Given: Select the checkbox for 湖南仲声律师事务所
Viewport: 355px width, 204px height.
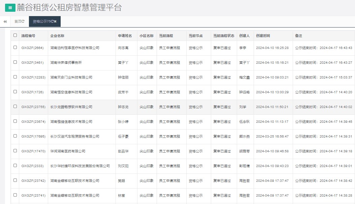Looking at the screenshot, I should pos(14,62).
